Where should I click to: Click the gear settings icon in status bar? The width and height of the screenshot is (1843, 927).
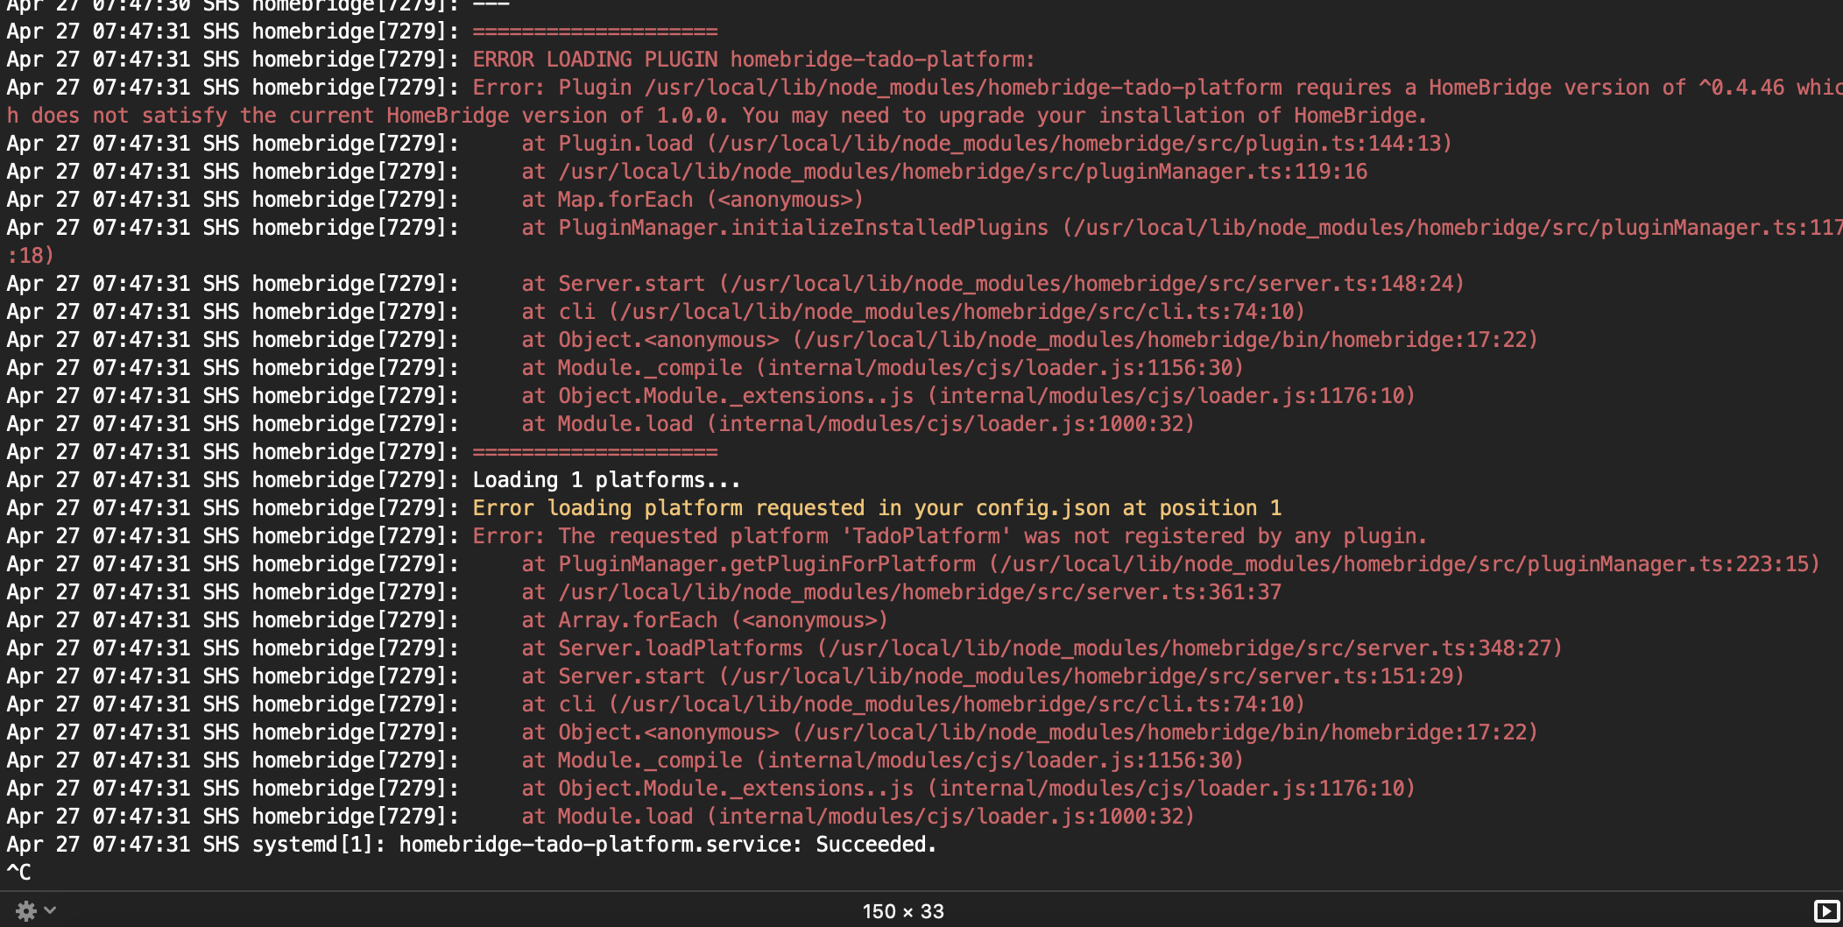point(26,910)
